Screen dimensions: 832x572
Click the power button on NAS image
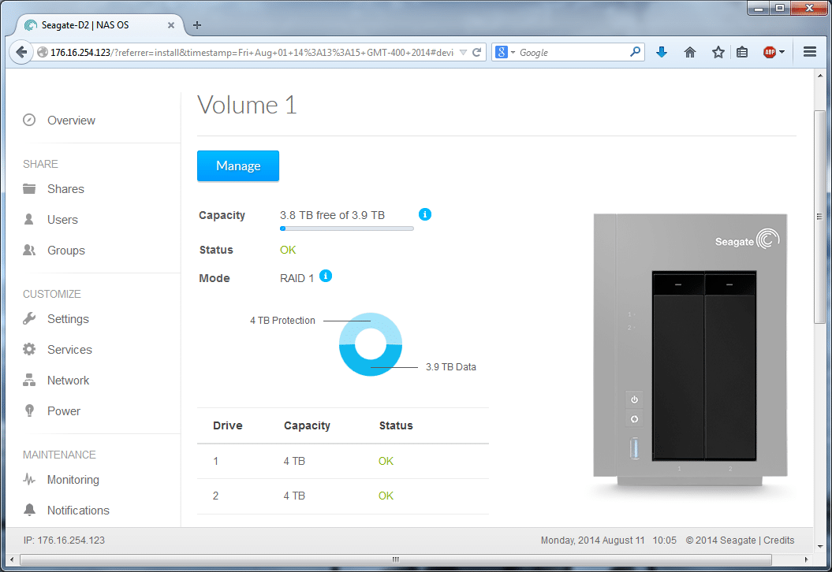634,399
